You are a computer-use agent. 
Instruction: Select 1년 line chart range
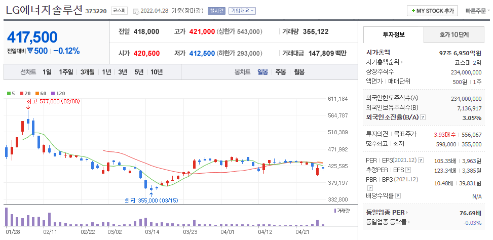pyautogui.click(x=106, y=72)
